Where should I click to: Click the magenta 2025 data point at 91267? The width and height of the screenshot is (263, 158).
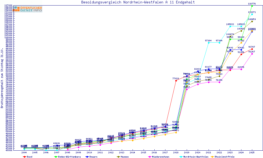[252, 54]
